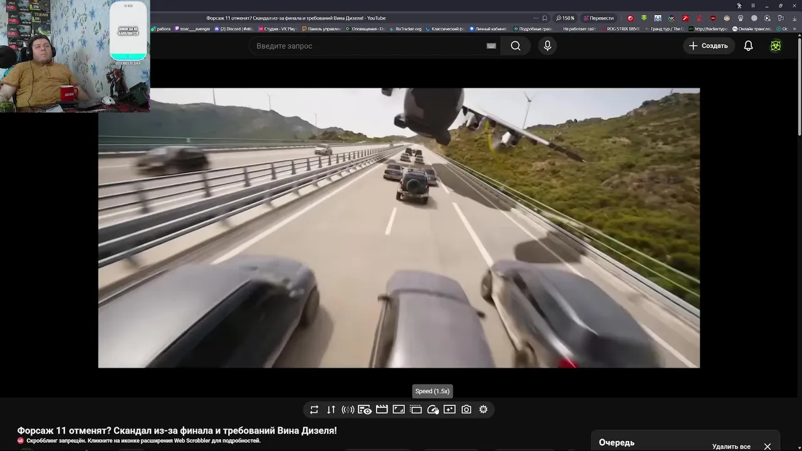Open the account avatar menu
The width and height of the screenshot is (802, 451).
coord(776,46)
